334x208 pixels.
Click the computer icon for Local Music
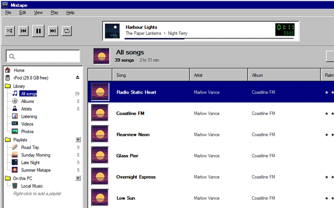(15, 186)
